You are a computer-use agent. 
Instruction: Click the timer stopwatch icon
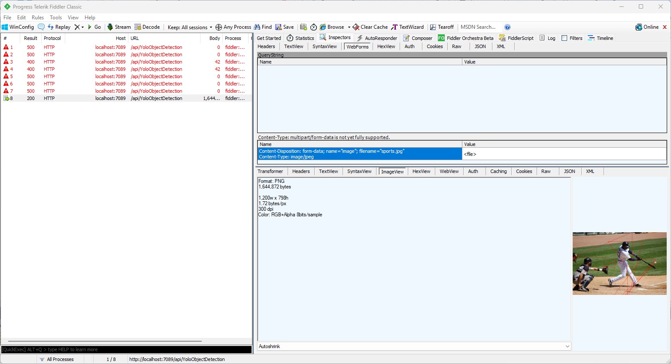pos(314,27)
